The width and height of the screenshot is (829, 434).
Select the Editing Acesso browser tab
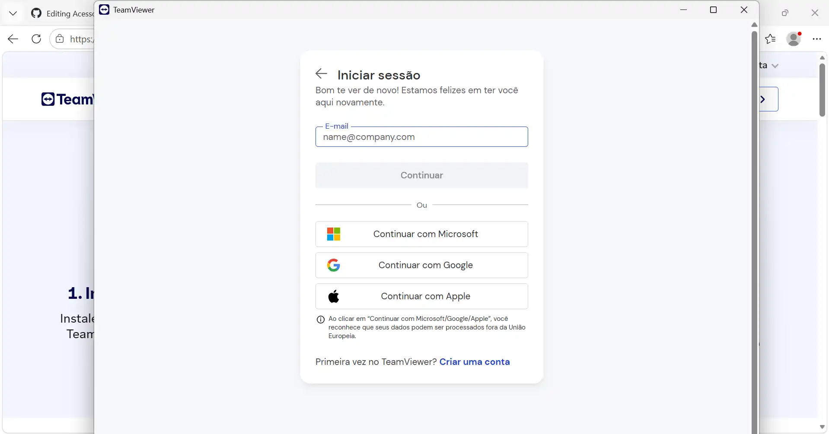(62, 13)
